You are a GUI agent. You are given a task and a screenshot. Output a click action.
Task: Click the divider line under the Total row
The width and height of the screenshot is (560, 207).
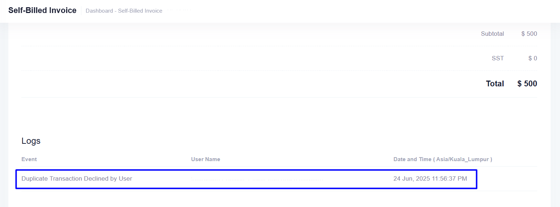tap(279, 97)
